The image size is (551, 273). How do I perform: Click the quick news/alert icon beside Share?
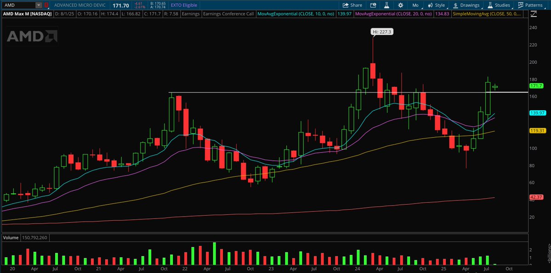click(x=373, y=5)
